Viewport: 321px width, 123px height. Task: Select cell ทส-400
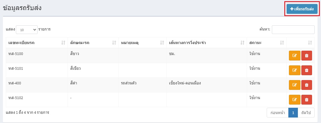click(37, 85)
